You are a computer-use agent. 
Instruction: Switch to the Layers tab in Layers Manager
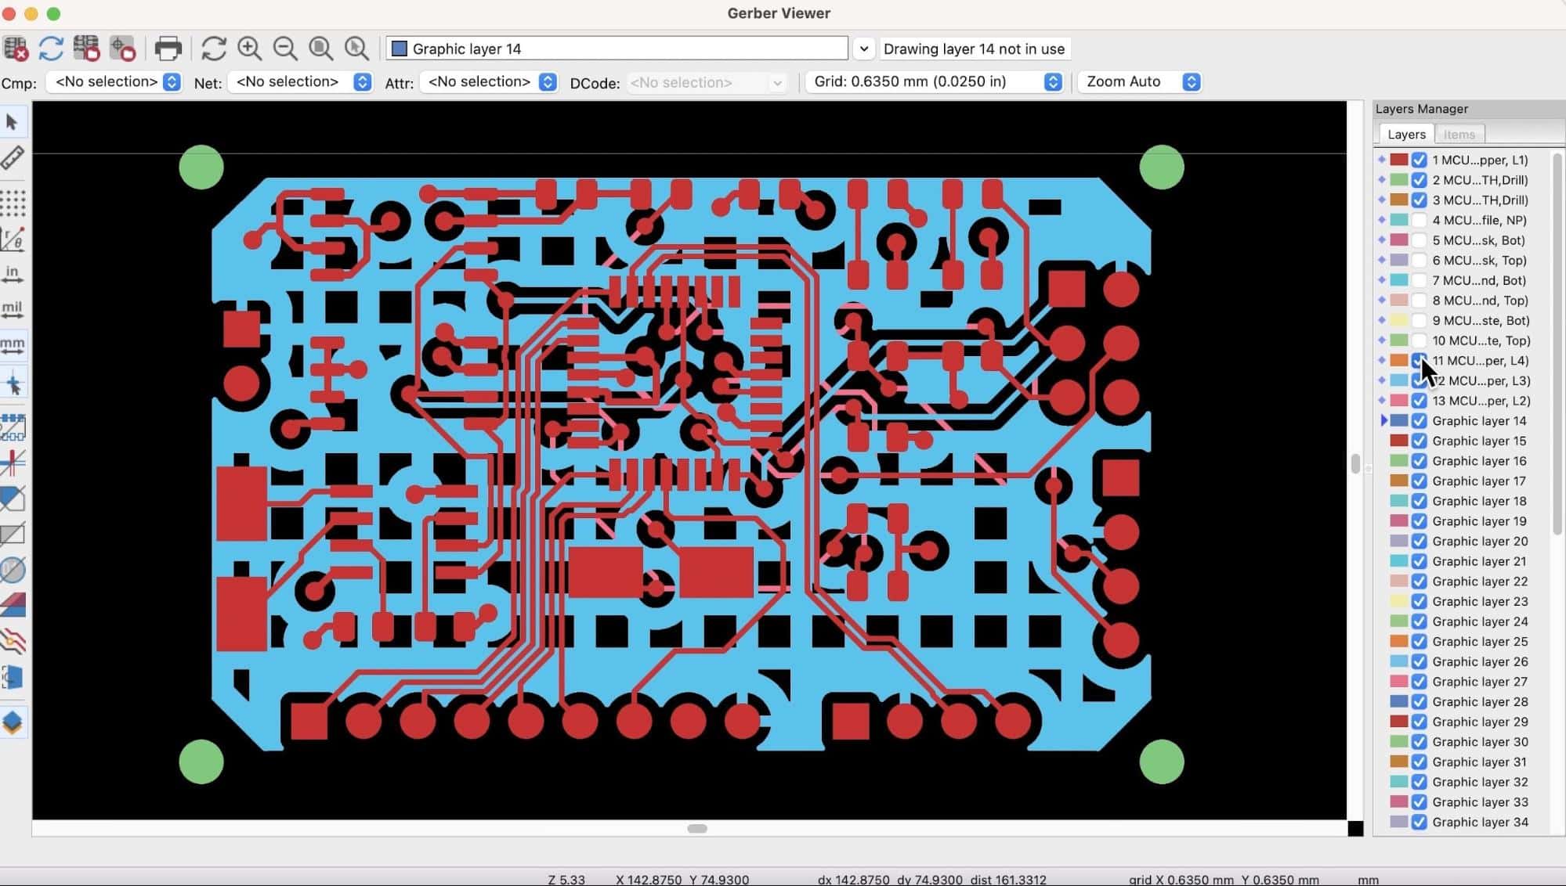tap(1405, 133)
